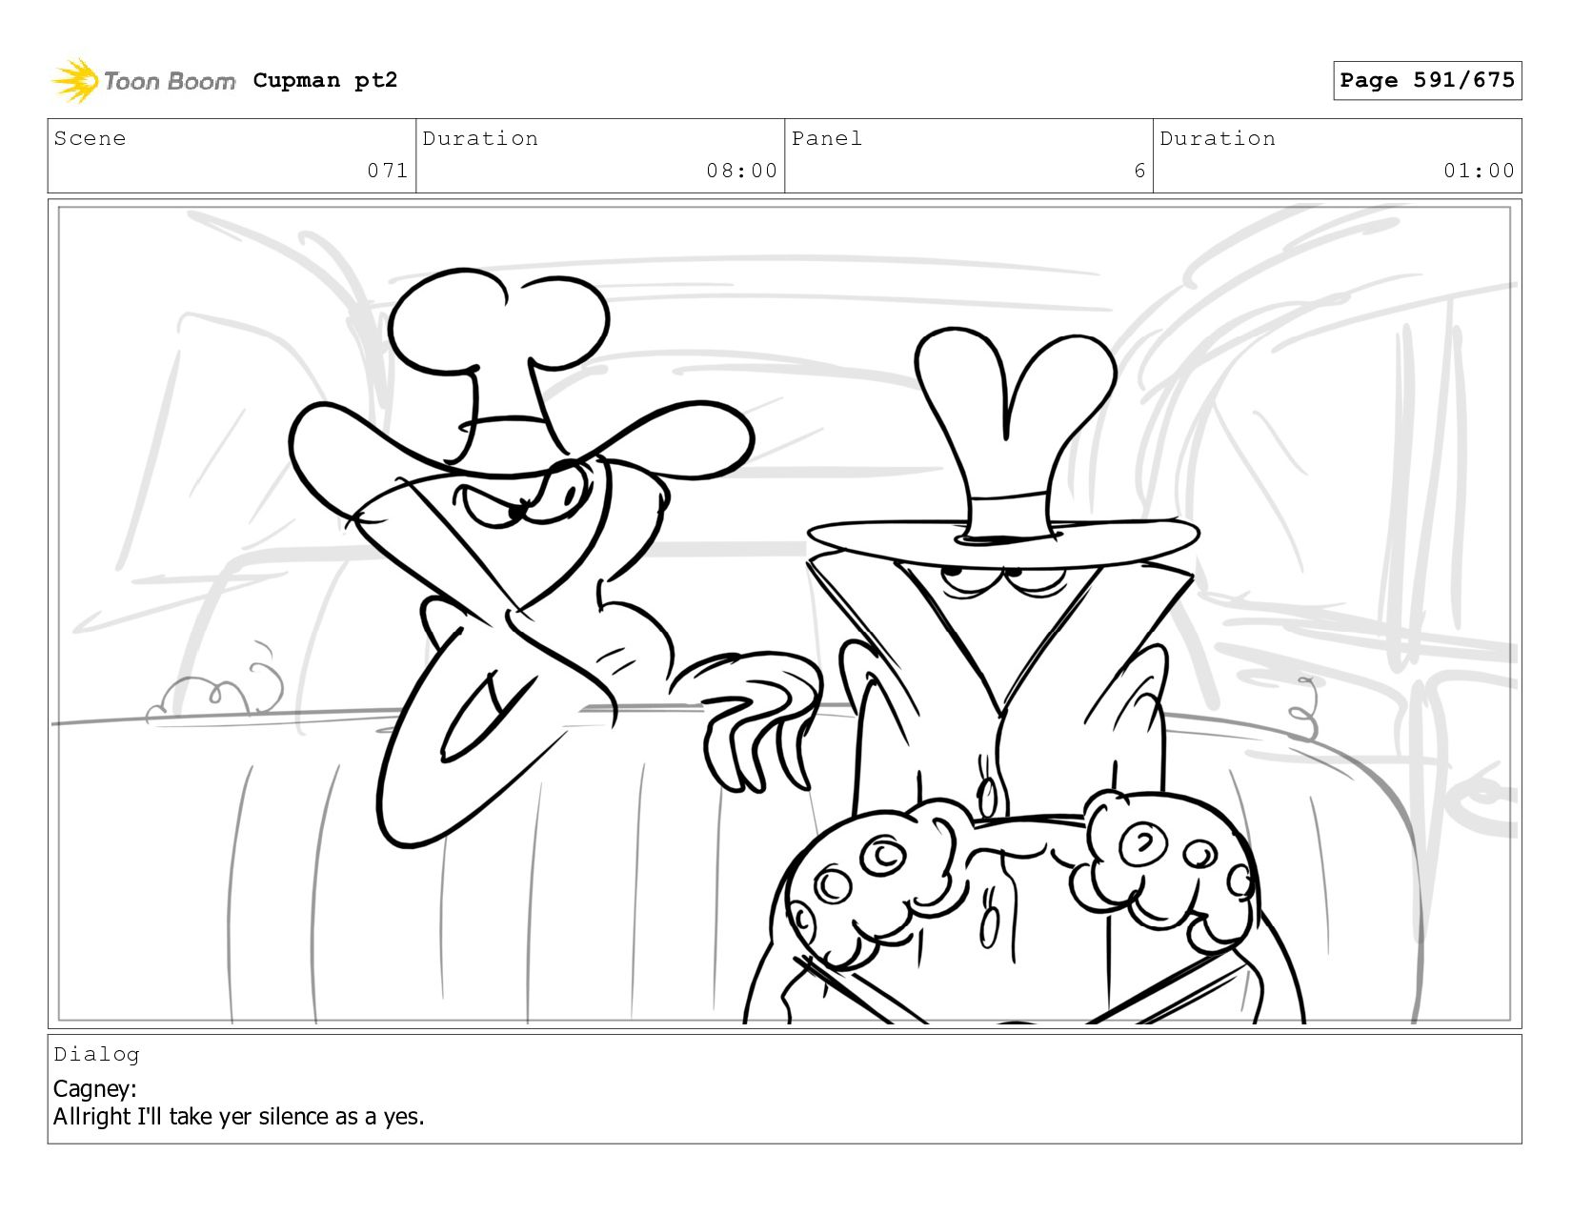This screenshot has height=1215, width=1572.
Task: Click panel duration value '01:00'
Action: tap(1479, 171)
